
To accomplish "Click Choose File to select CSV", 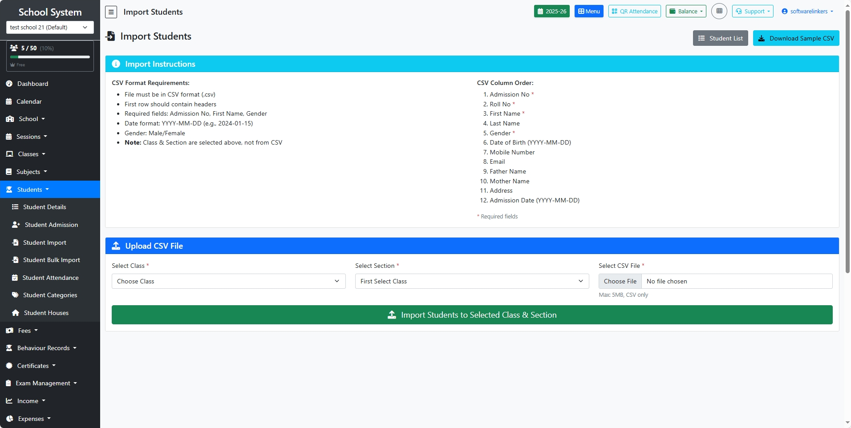I will point(620,281).
